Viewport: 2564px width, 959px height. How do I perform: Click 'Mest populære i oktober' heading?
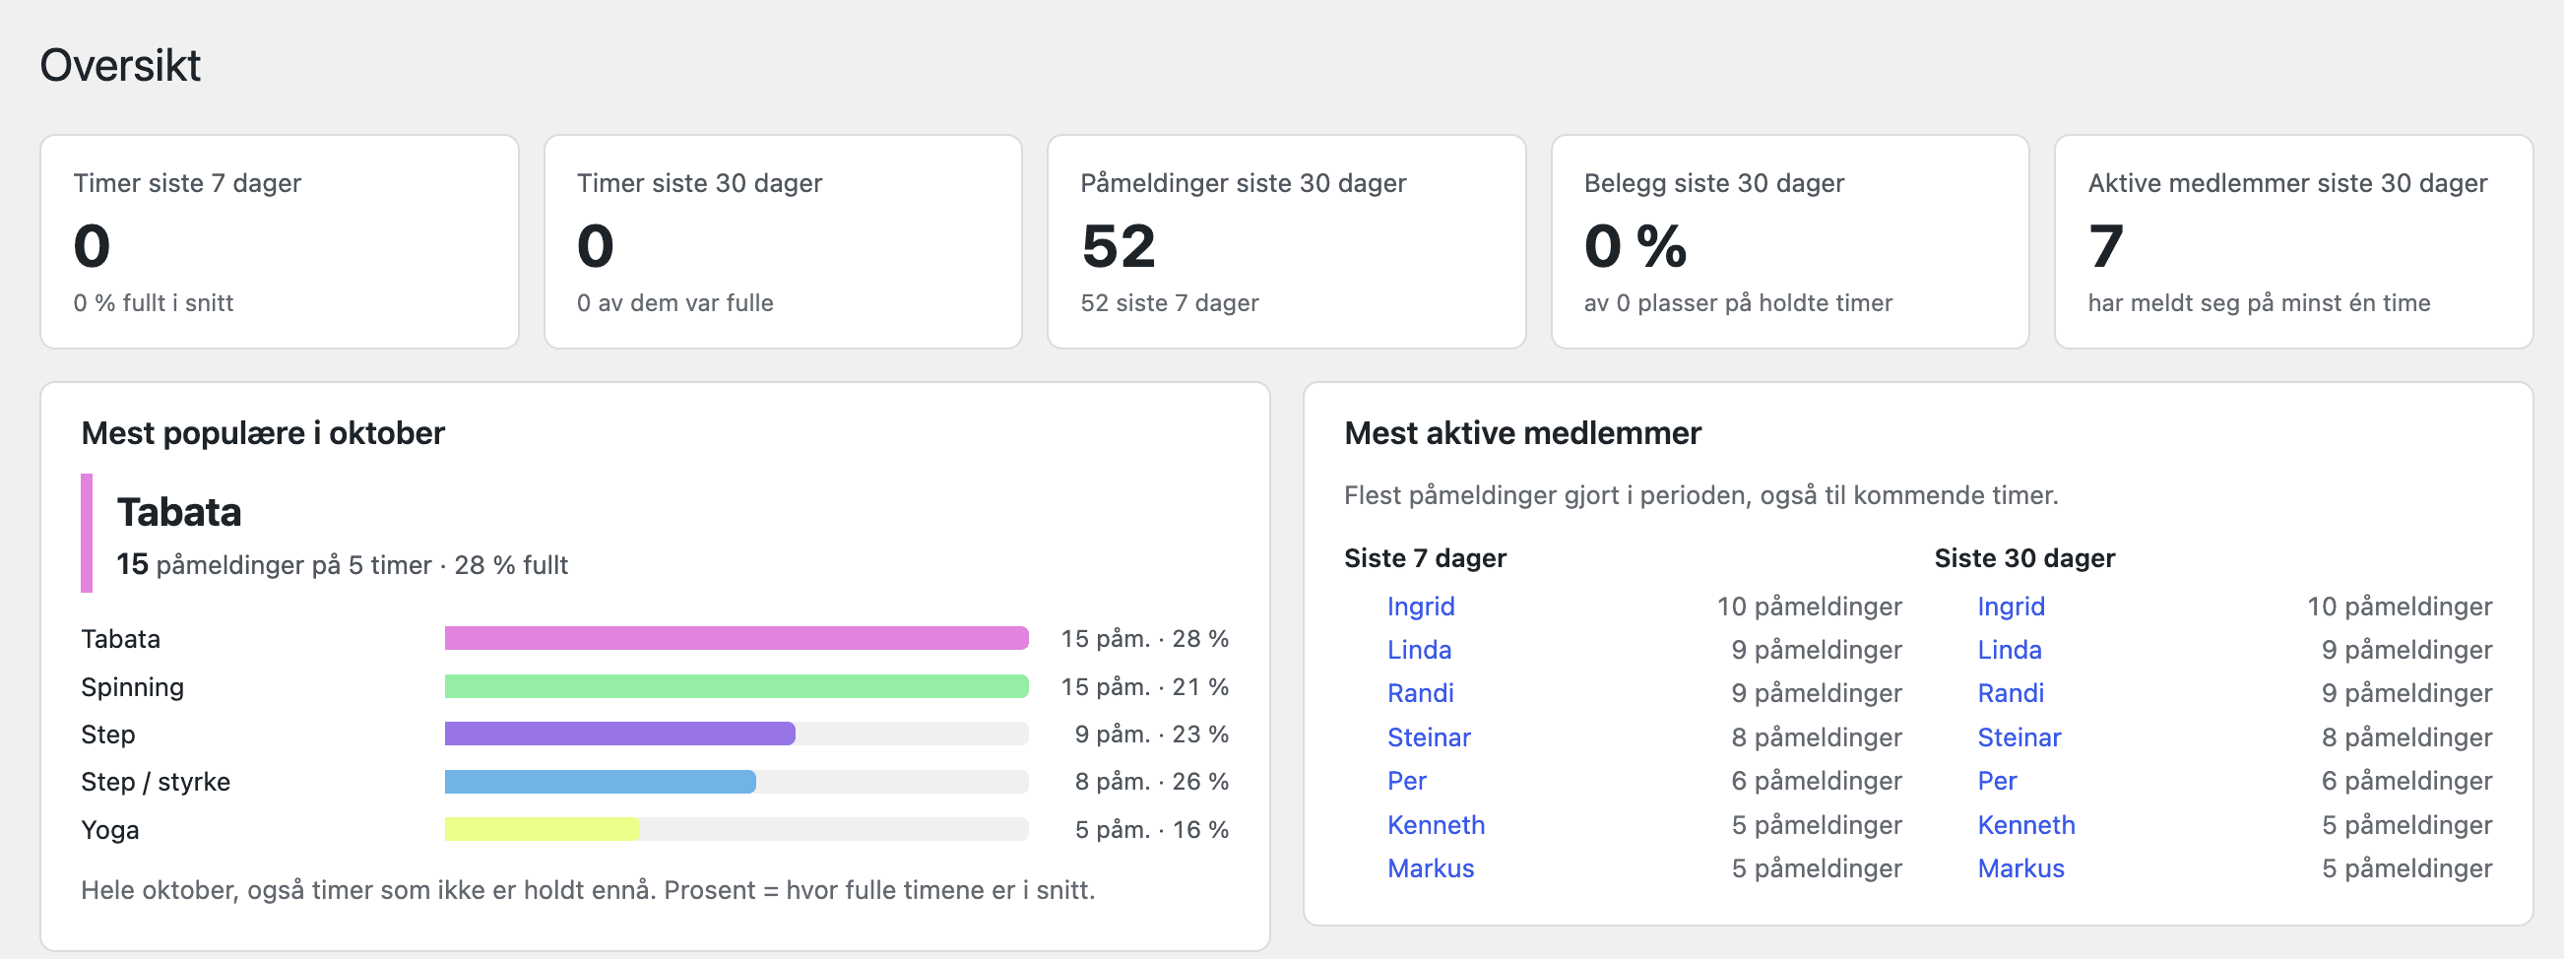point(263,434)
